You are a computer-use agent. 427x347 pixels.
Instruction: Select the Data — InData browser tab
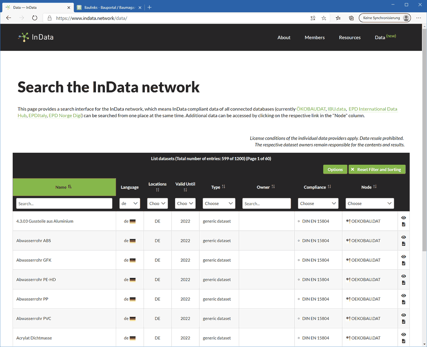[38, 7]
